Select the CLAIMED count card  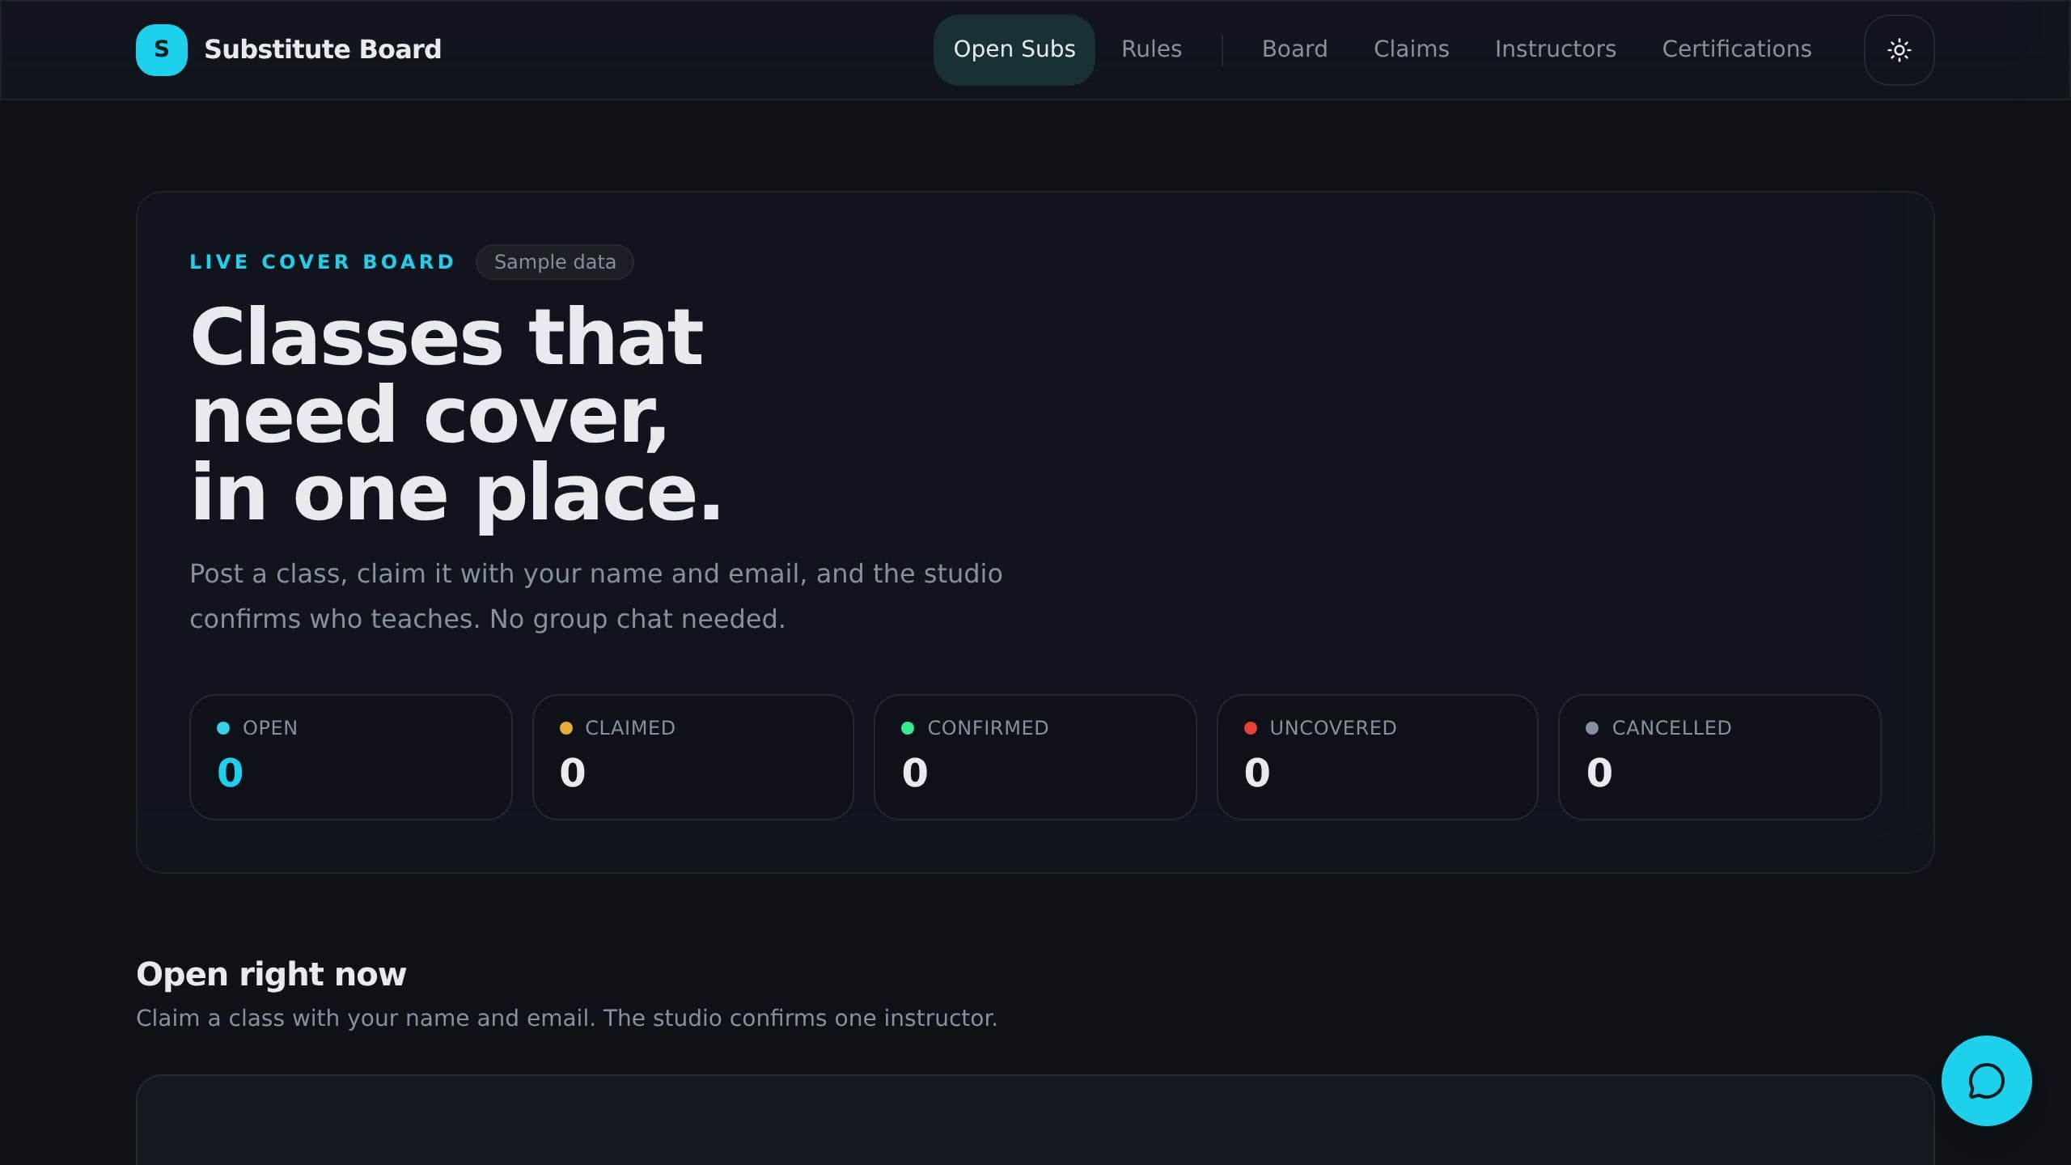click(x=692, y=757)
